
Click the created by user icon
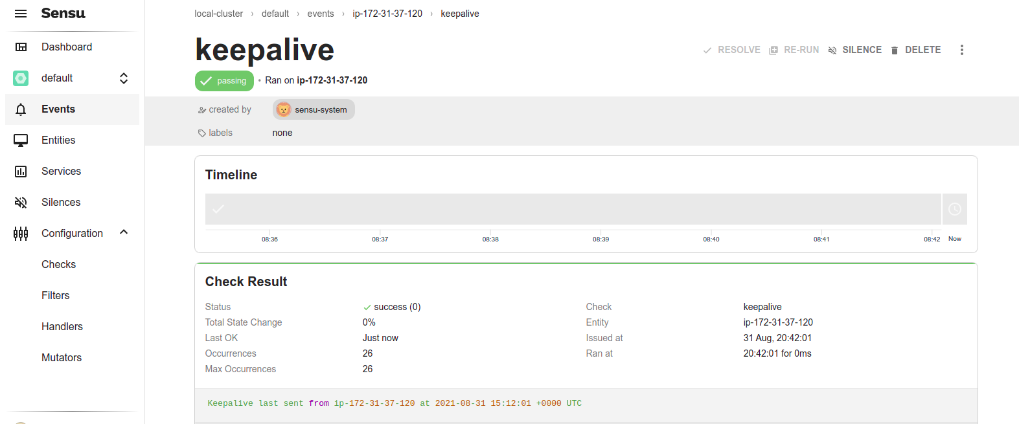click(x=202, y=110)
